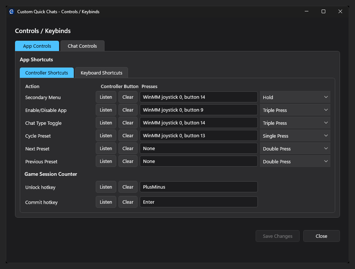This screenshot has height=269, width=355.
Task: Close the Controls / Keybinds dialog
Action: [322, 236]
